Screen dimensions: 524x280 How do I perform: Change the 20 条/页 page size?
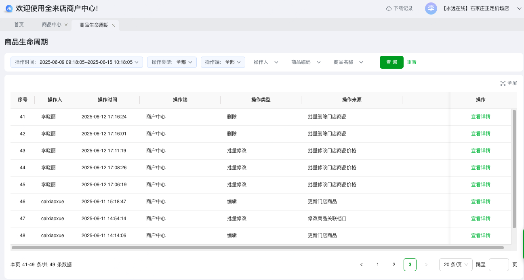(456, 265)
